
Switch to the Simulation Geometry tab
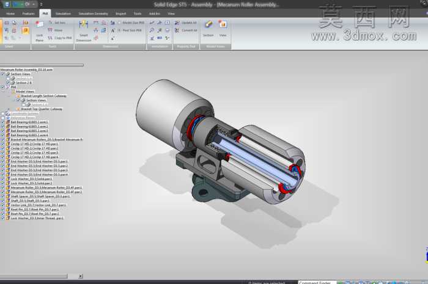(93, 13)
